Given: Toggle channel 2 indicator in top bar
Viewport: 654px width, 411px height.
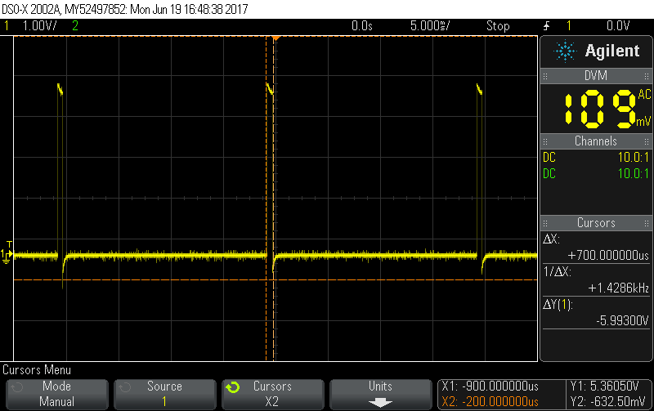Looking at the screenshot, I should click(x=75, y=26).
